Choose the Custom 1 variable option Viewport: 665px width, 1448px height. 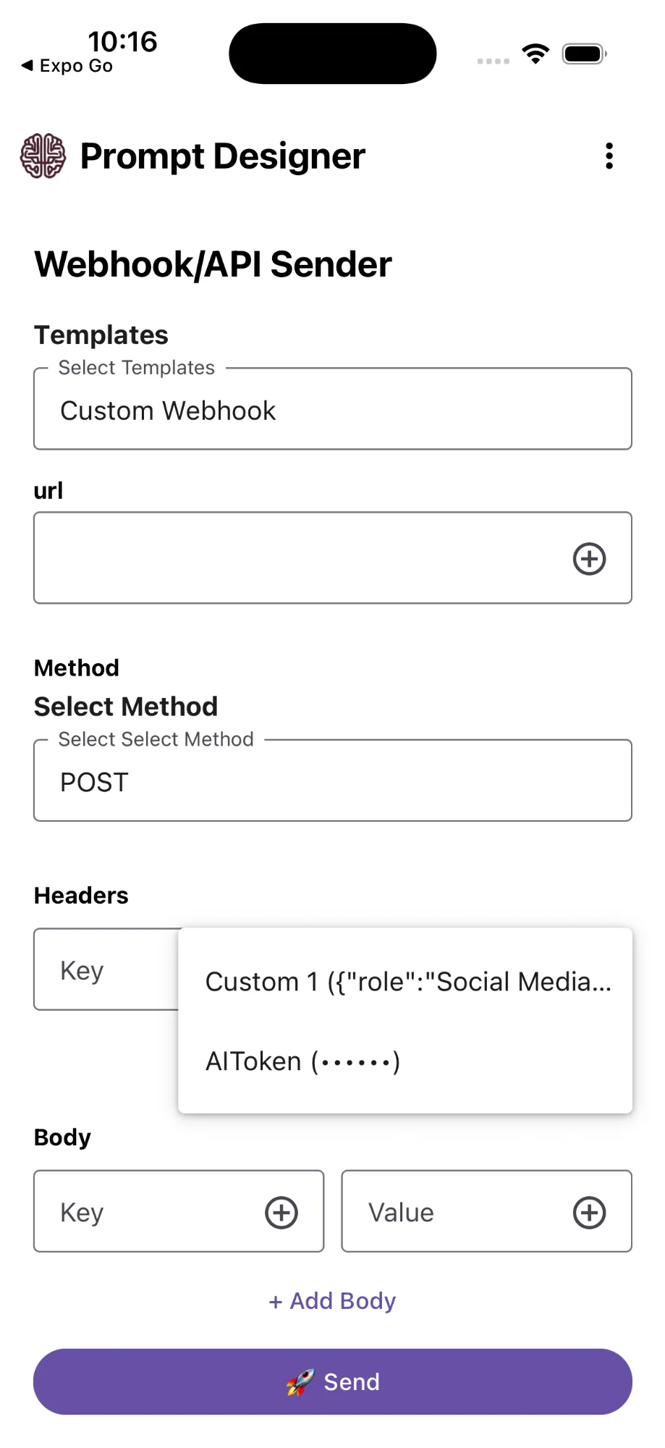[407, 982]
